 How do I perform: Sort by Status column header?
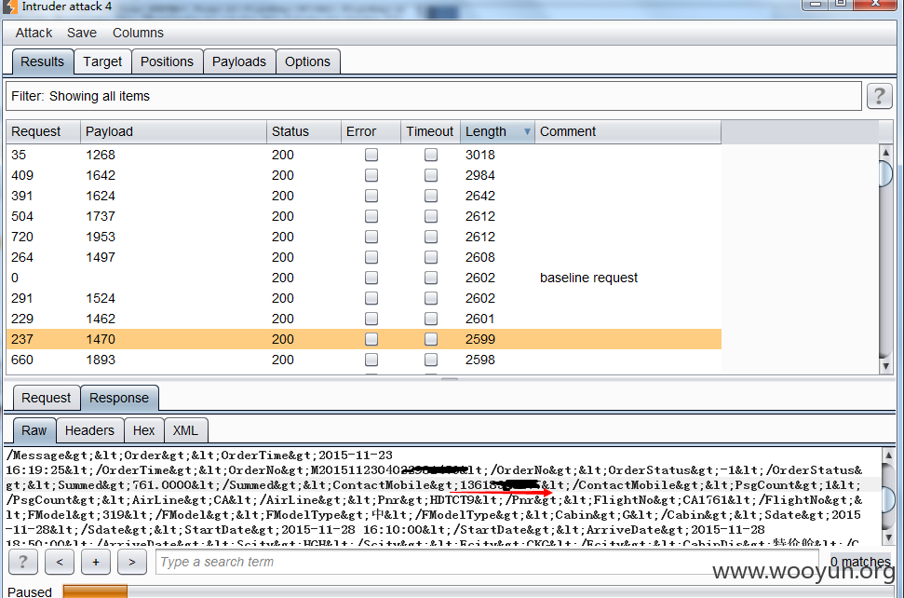pos(304,132)
